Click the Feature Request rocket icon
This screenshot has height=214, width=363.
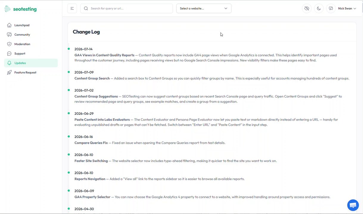9,73
